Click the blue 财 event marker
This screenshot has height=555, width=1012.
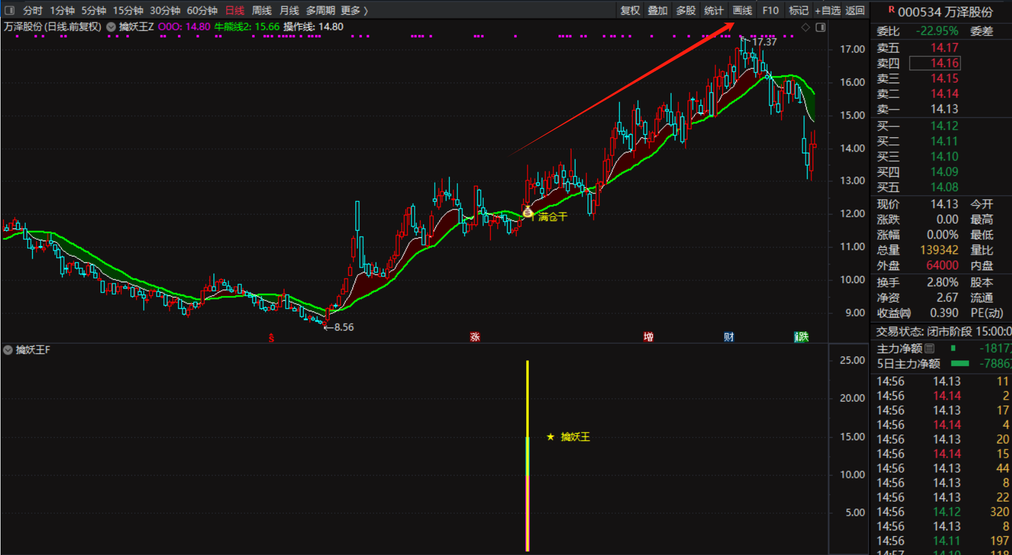(729, 336)
